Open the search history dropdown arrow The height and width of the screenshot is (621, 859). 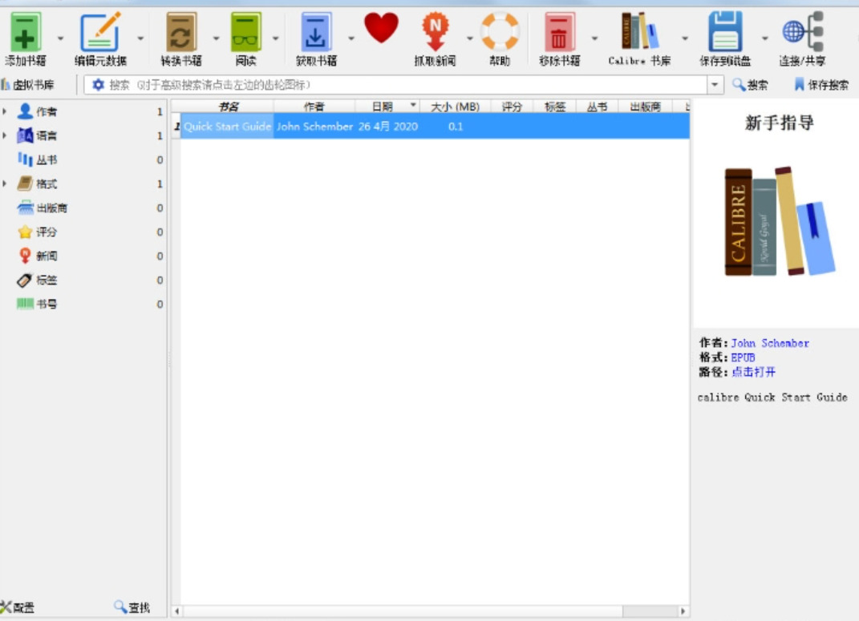pos(715,85)
